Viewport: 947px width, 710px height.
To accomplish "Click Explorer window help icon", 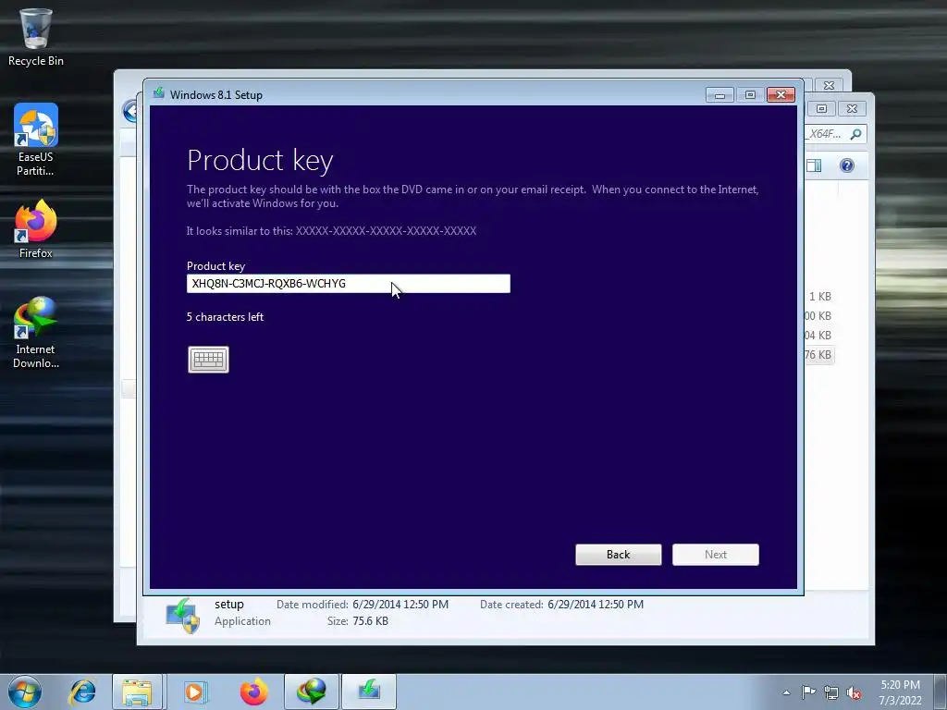I will pyautogui.click(x=847, y=165).
